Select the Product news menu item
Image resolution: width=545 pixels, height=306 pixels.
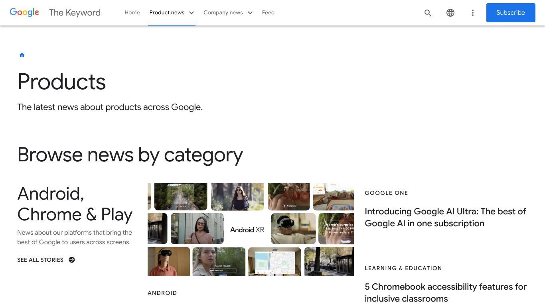click(x=167, y=13)
